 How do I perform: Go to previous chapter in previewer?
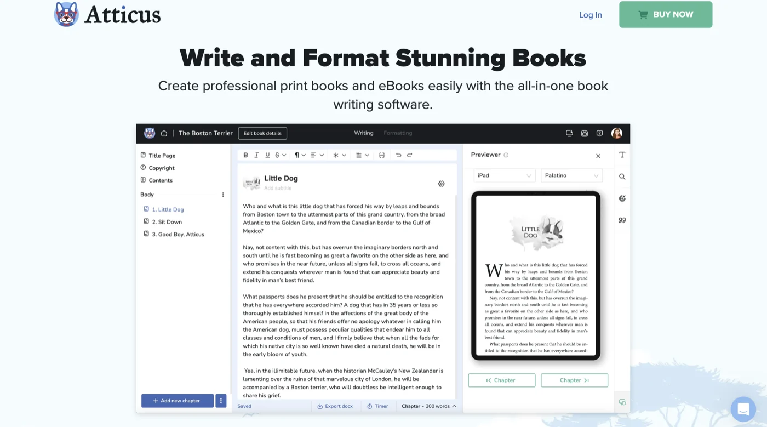click(501, 380)
